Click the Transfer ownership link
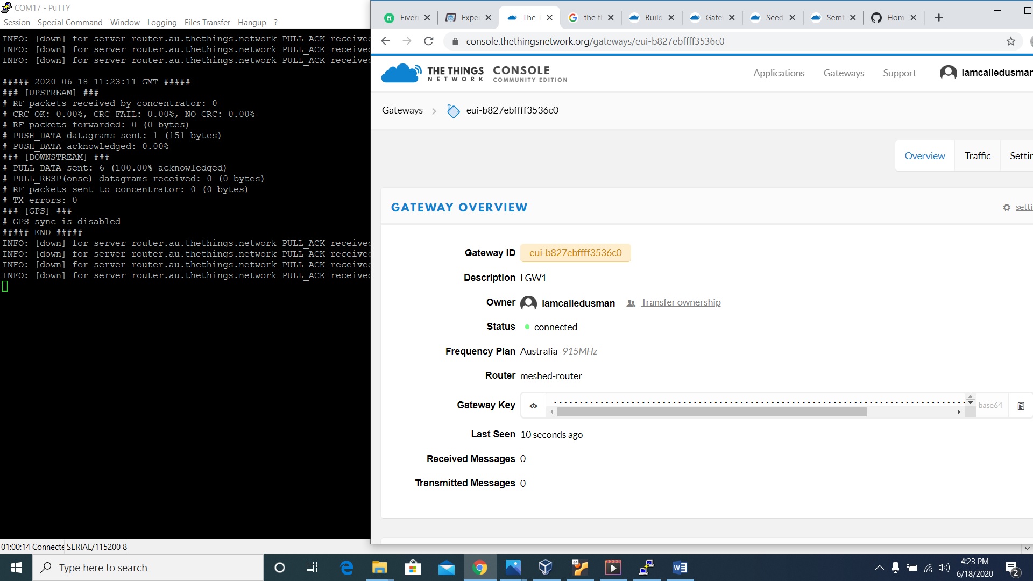The width and height of the screenshot is (1033, 581). coord(681,302)
